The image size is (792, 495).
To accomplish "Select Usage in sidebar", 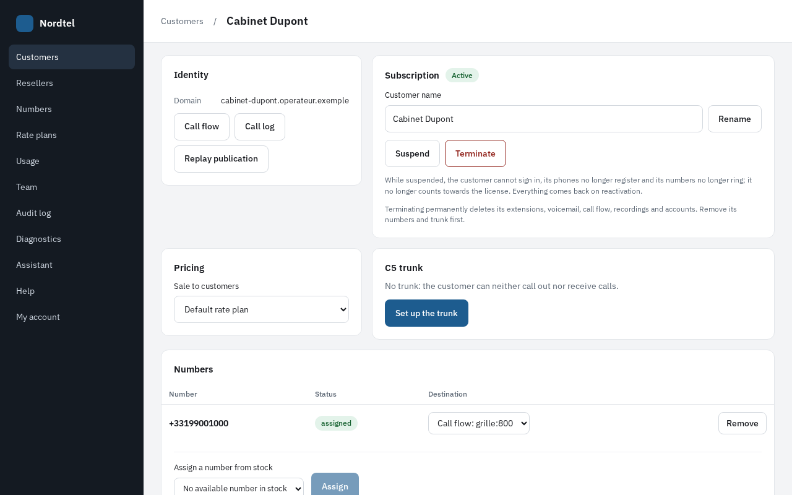I will (x=72, y=161).
